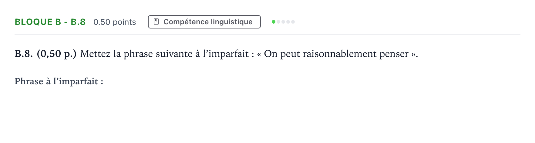Viewport: 535px width, 143px height.
Task: Select the fifth grey difficulty dot
Action: pos(293,22)
